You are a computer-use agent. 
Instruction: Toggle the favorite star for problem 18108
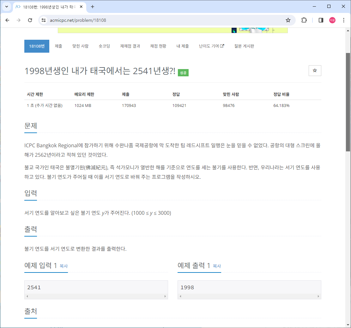click(x=315, y=71)
